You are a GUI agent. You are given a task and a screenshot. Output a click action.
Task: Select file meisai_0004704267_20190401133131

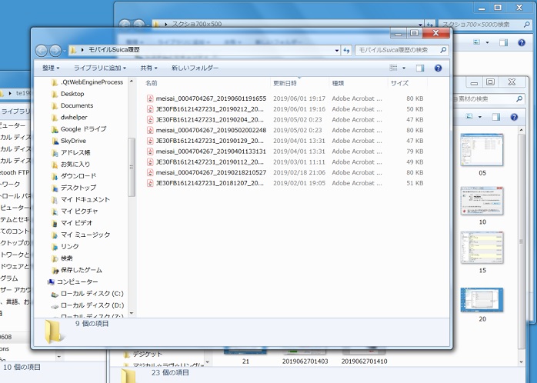pyautogui.click(x=211, y=152)
